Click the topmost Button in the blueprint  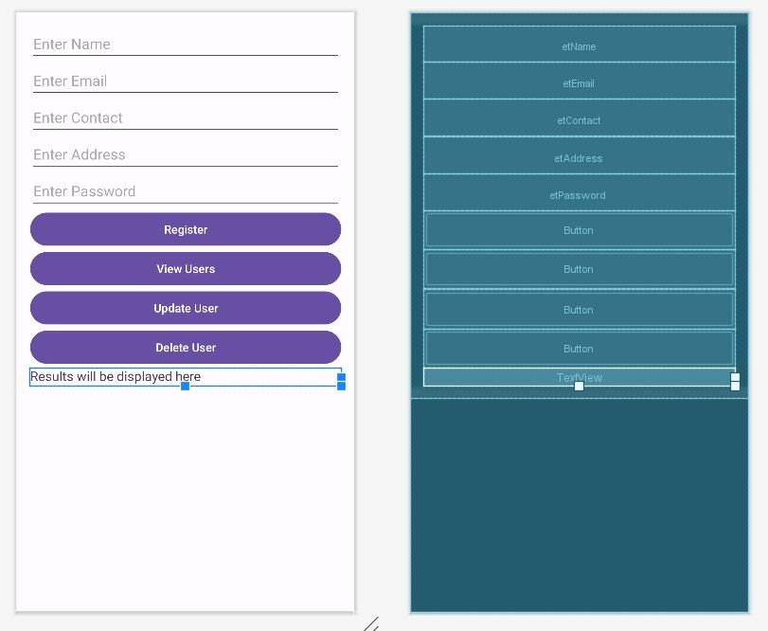(x=579, y=230)
